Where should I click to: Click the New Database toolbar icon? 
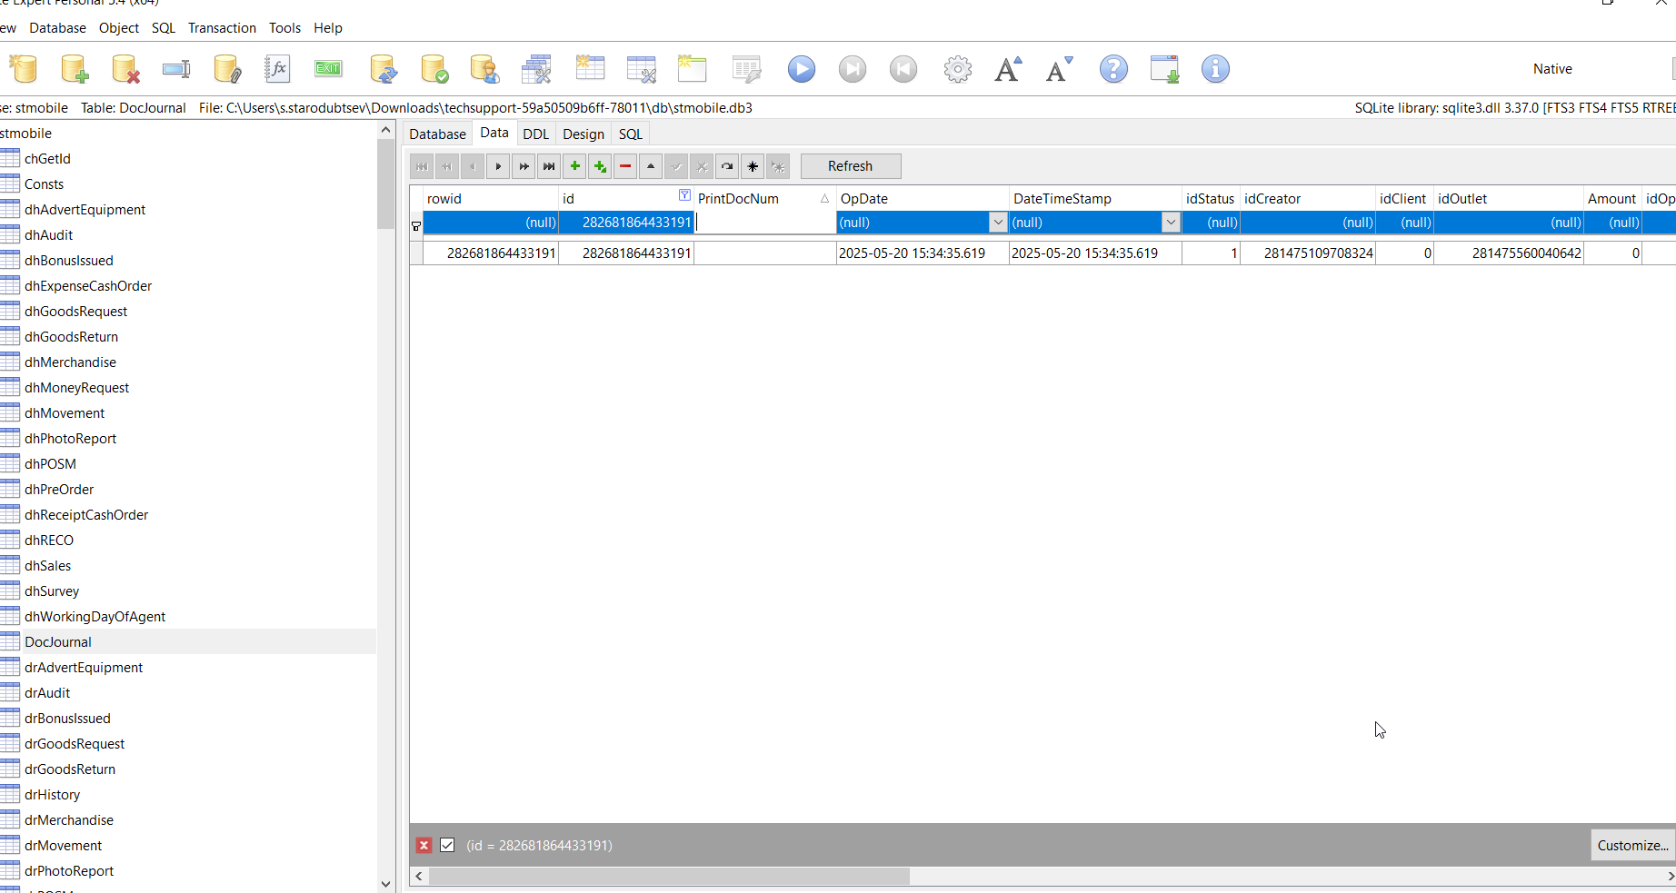coord(24,69)
